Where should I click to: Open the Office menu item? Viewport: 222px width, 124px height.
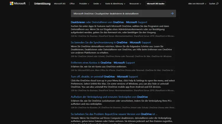point(72,4)
